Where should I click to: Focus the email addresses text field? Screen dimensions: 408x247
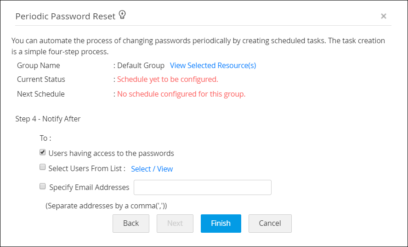tap(202, 187)
